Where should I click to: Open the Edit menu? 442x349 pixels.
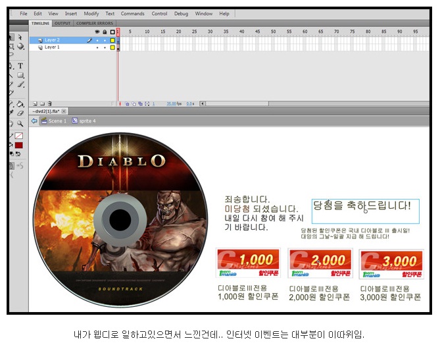(37, 14)
